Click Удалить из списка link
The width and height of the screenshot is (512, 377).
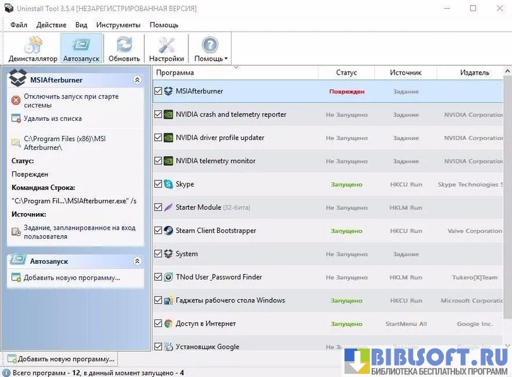(x=52, y=118)
